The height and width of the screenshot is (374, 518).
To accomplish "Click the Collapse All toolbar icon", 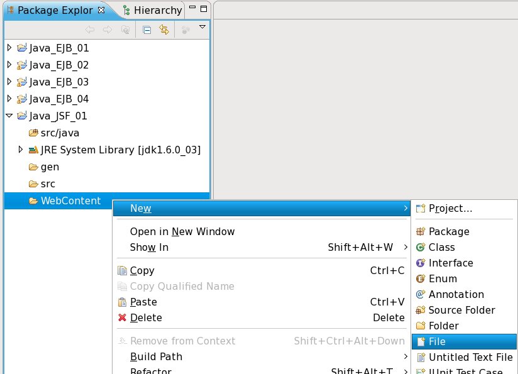I will tap(147, 30).
